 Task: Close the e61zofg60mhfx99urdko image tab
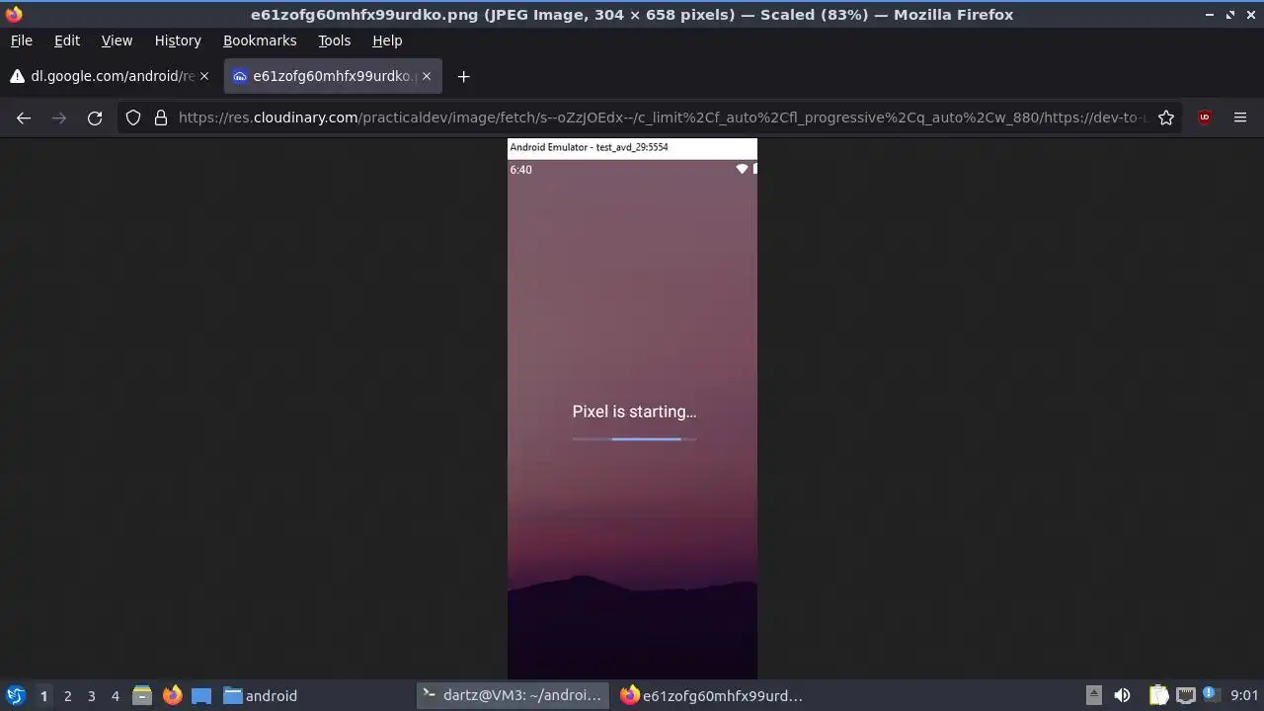[427, 76]
